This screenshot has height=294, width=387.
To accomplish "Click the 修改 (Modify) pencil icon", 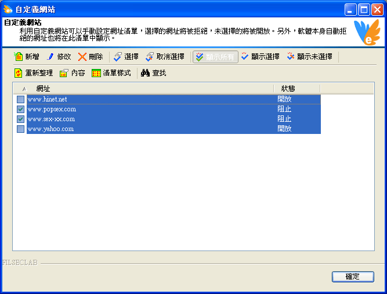I will click(50, 57).
